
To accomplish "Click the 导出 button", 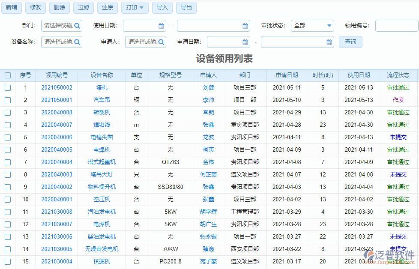I will tap(186, 8).
